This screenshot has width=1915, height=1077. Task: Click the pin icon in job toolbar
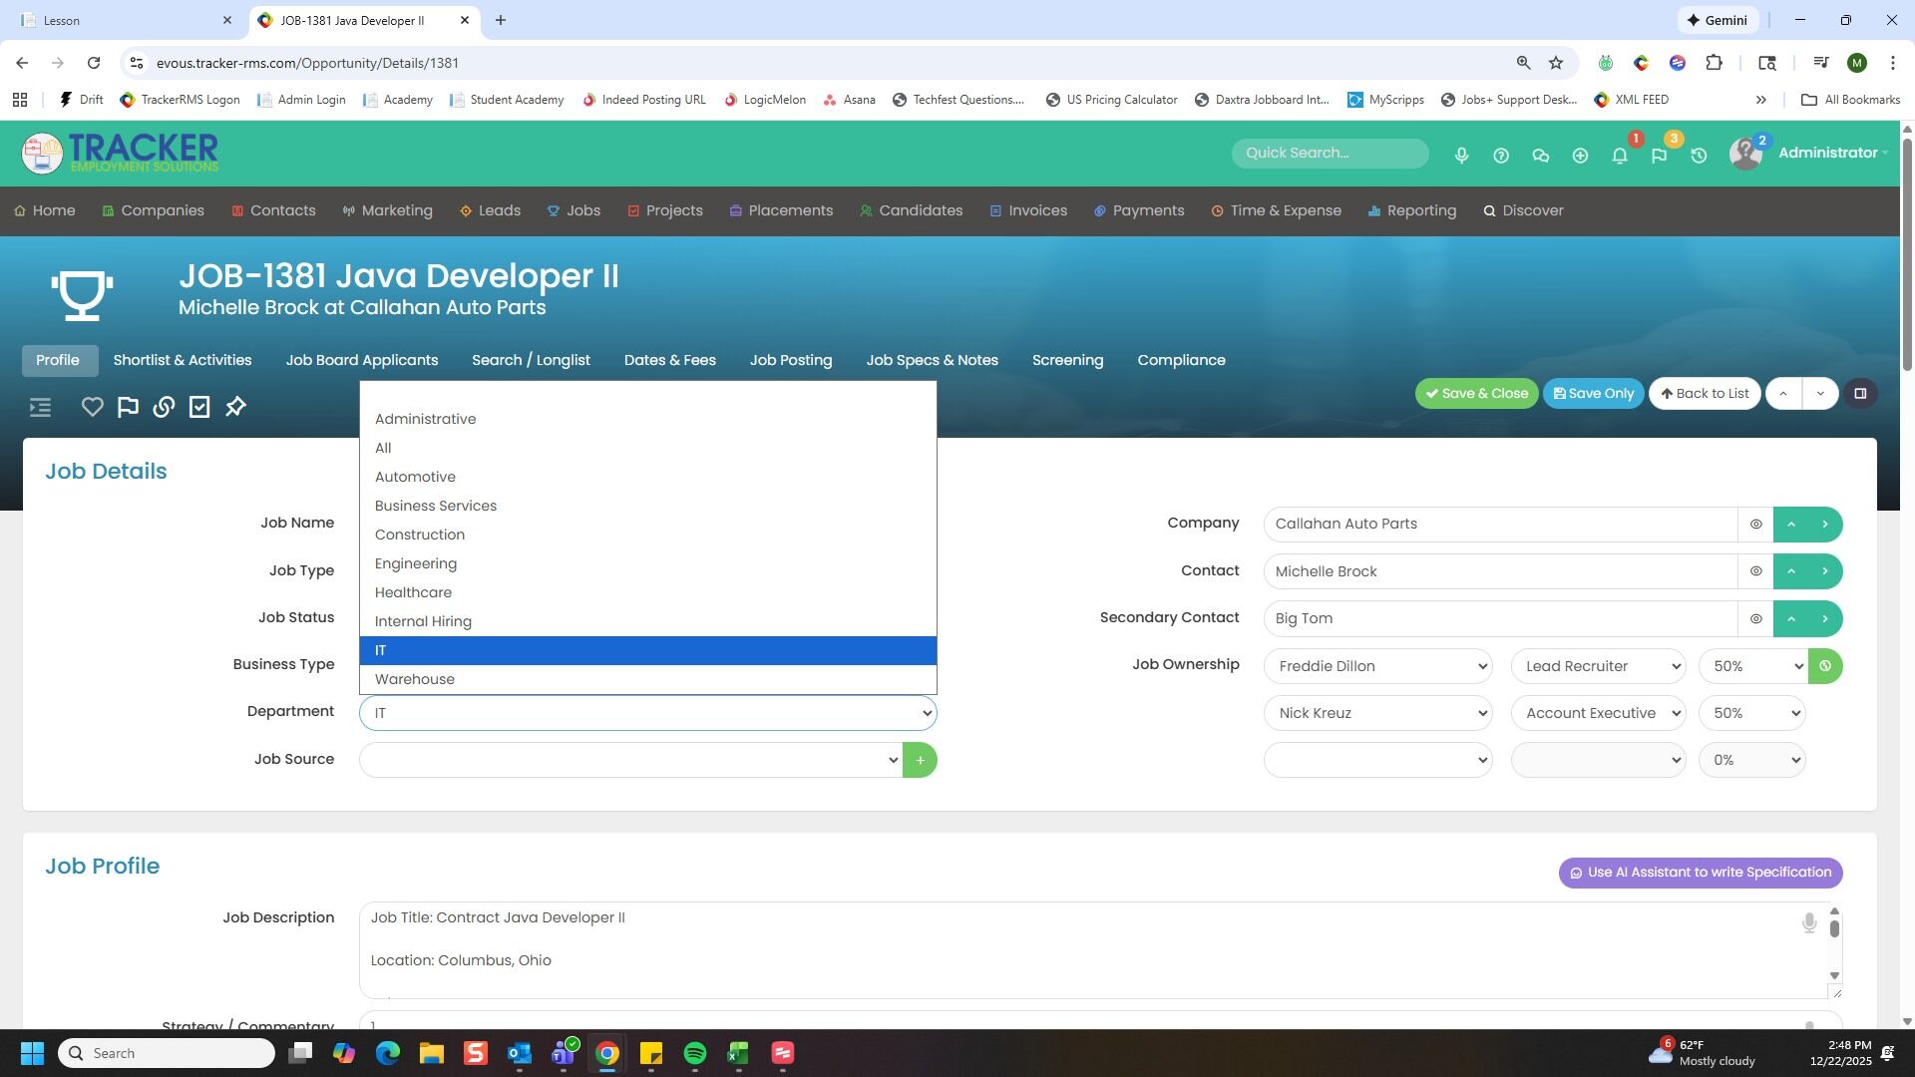click(x=235, y=407)
